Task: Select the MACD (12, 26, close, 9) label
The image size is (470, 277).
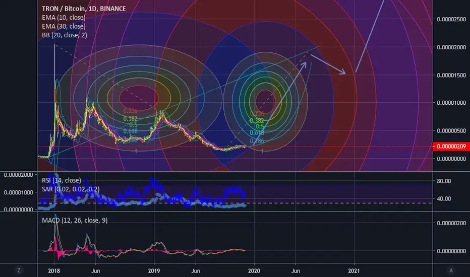Action: click(75, 221)
